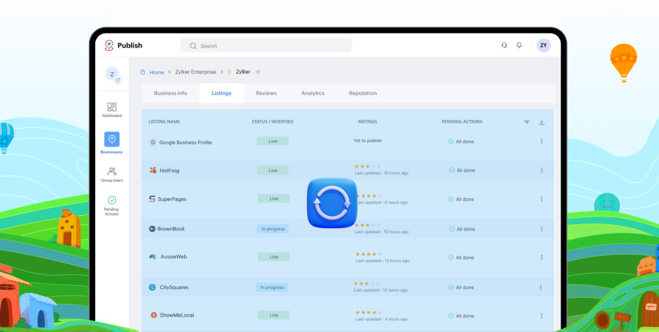Screen dimensions: 659x332
Task: Open the Dashboard sidebar icon
Action: 111,109
